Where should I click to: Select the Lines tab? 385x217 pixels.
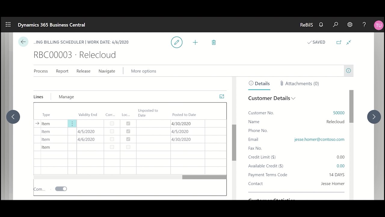coord(38,97)
